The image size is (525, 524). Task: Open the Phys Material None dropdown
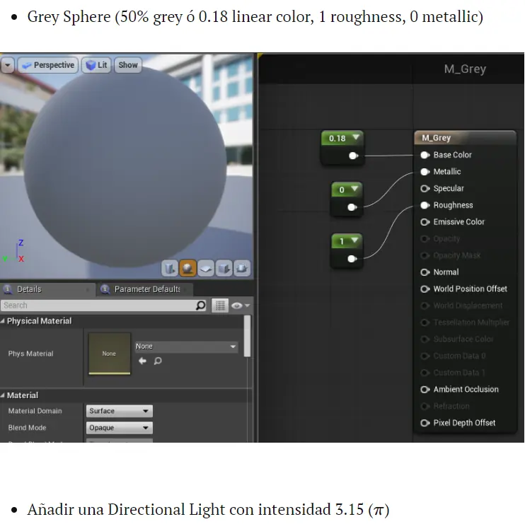pos(187,347)
